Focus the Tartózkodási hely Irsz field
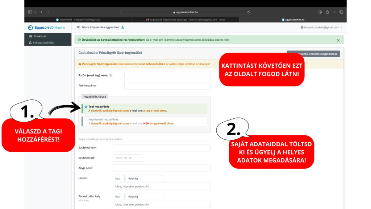 (118, 196)
